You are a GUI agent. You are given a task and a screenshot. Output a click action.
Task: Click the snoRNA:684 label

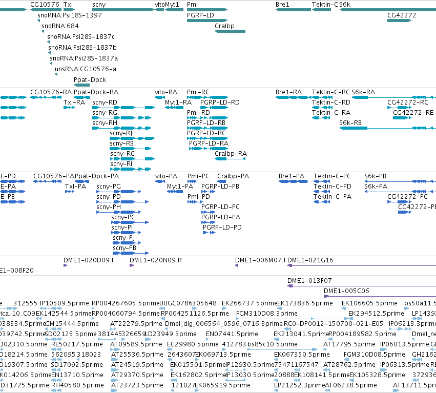[60, 26]
